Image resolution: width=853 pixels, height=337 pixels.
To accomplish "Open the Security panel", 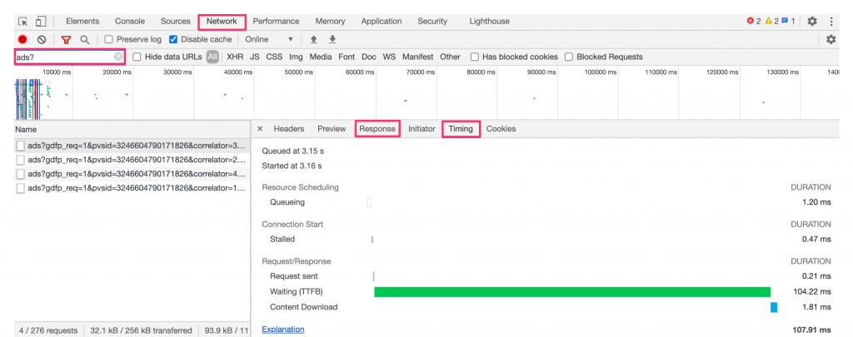I will [432, 21].
